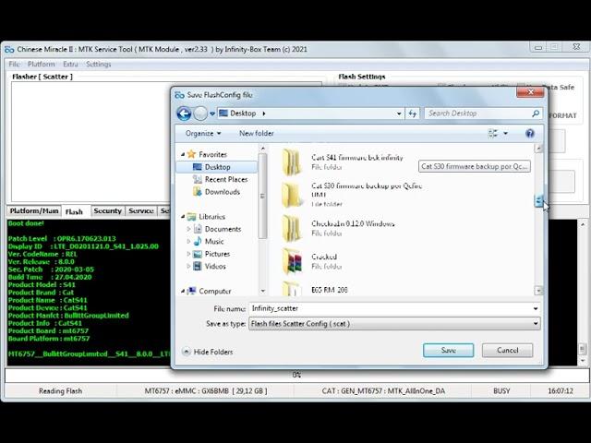591x443 pixels.
Task: Click the Recent Places icon
Action: pos(198,179)
